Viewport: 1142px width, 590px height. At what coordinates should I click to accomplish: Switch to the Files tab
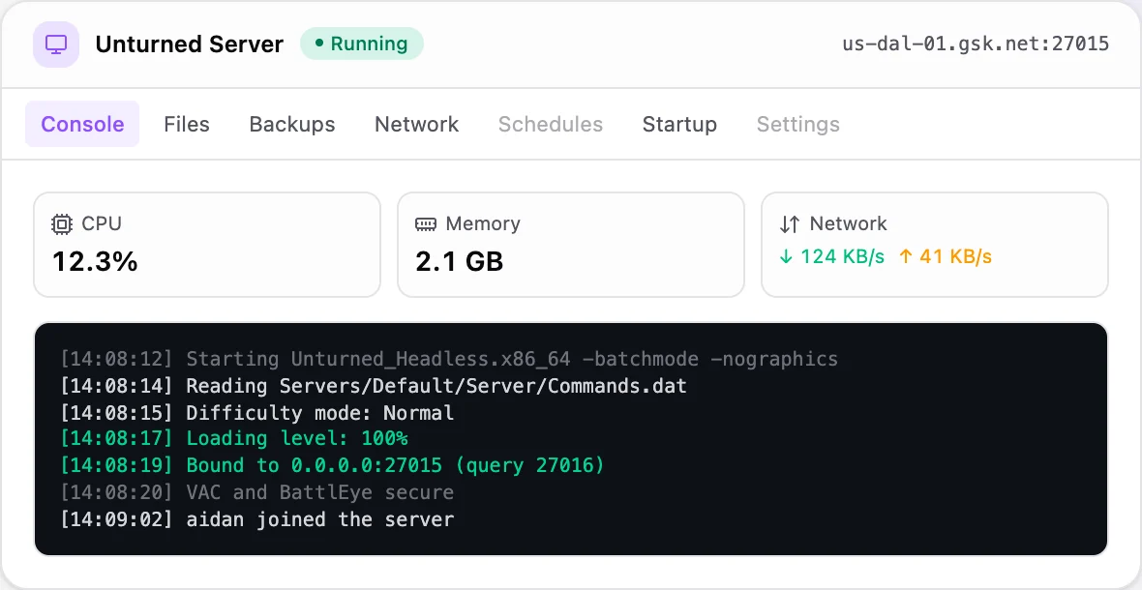(x=187, y=125)
